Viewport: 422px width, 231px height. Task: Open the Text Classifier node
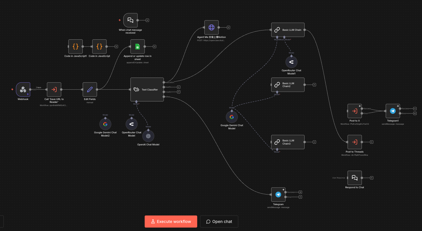click(x=147, y=89)
